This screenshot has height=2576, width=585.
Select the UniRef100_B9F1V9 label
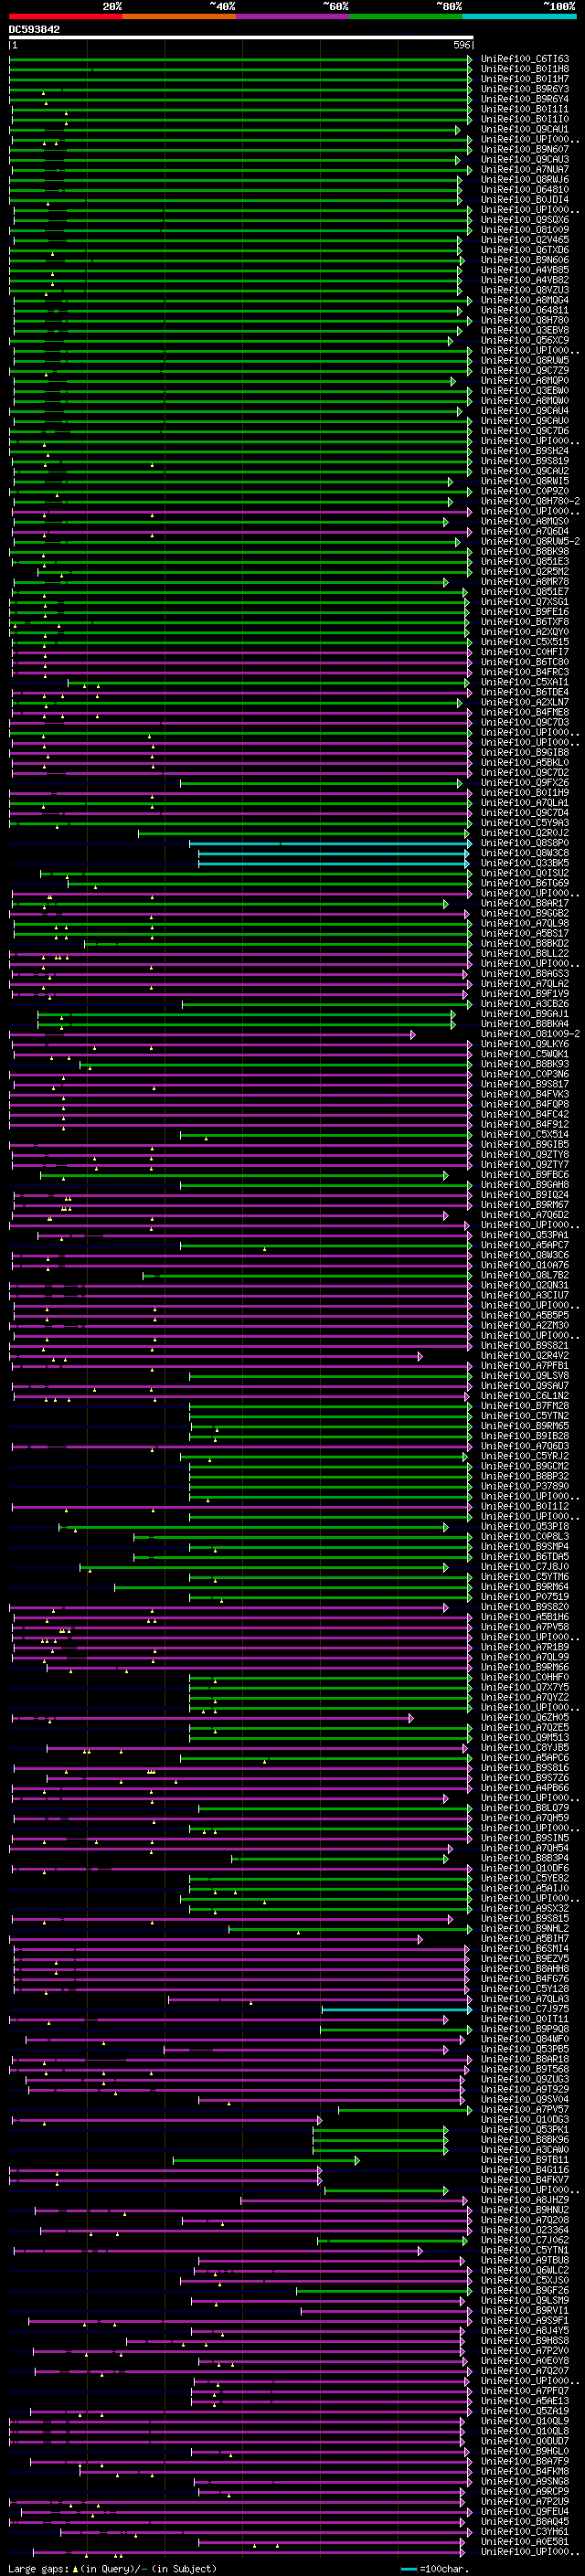525,993
